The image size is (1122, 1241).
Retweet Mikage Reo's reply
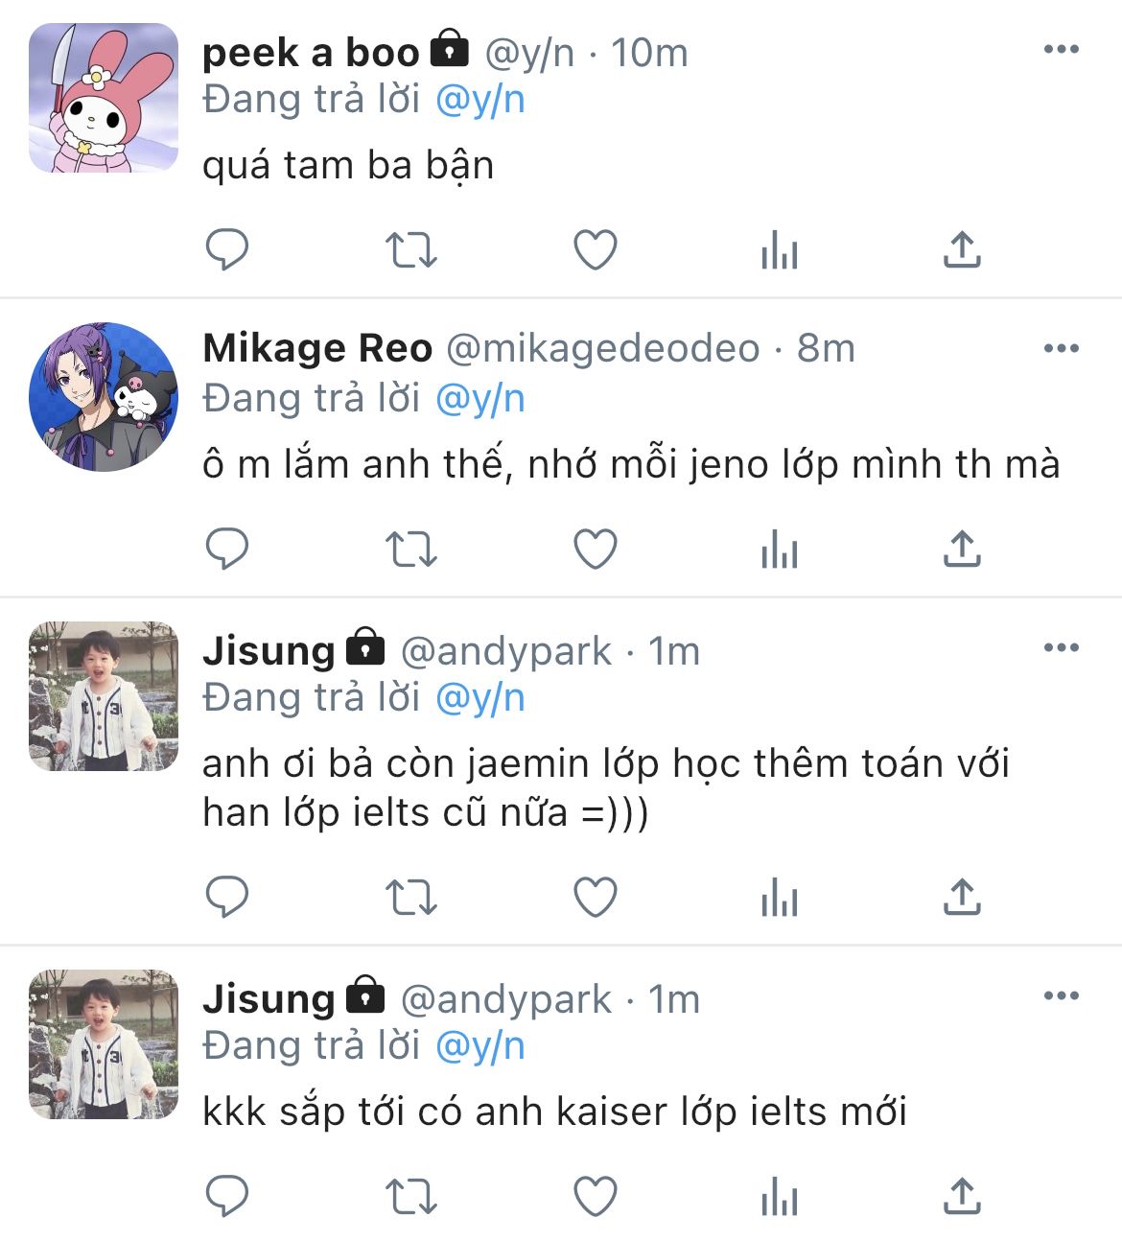click(411, 550)
